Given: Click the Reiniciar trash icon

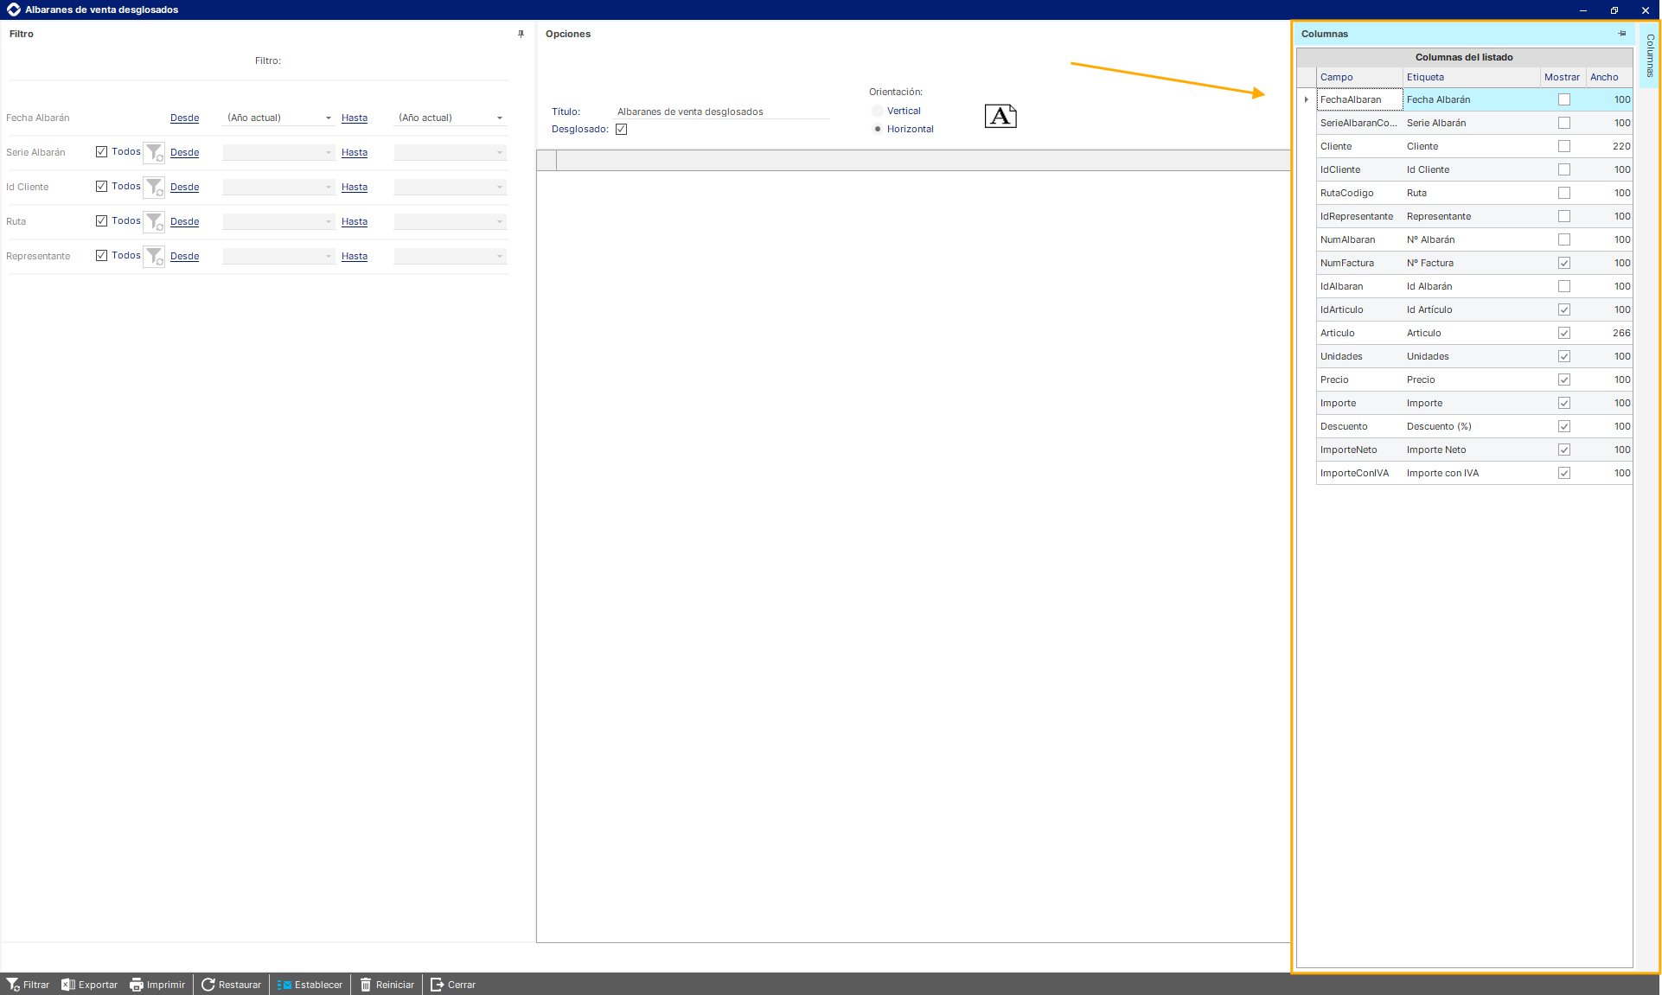Looking at the screenshot, I should click(x=366, y=985).
